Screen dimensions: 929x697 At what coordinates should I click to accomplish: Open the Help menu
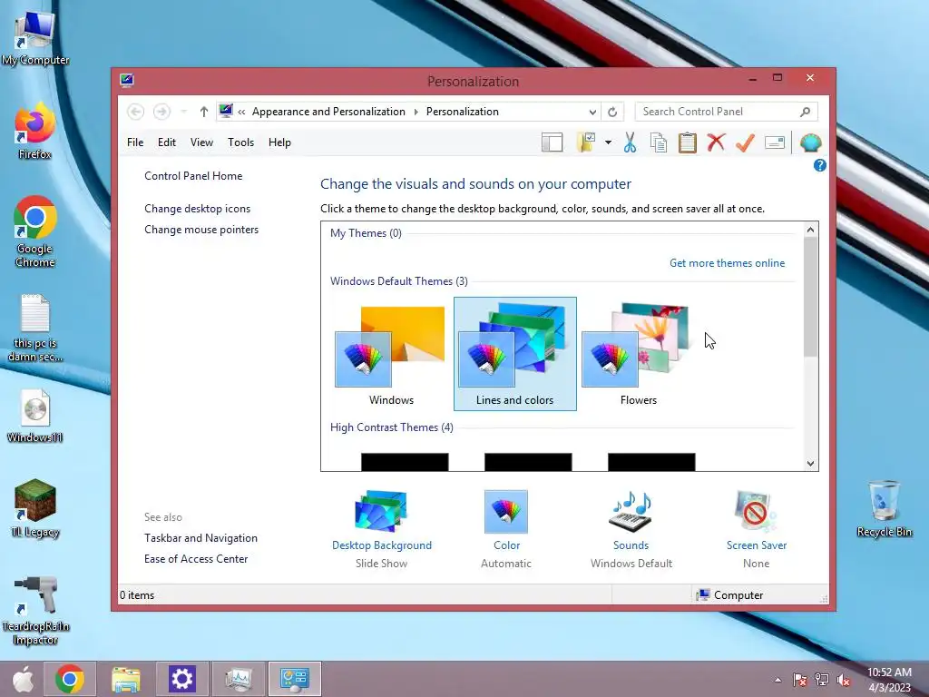click(x=279, y=142)
